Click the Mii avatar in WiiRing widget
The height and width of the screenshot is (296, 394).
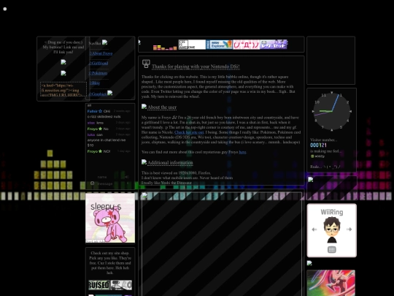click(332, 230)
